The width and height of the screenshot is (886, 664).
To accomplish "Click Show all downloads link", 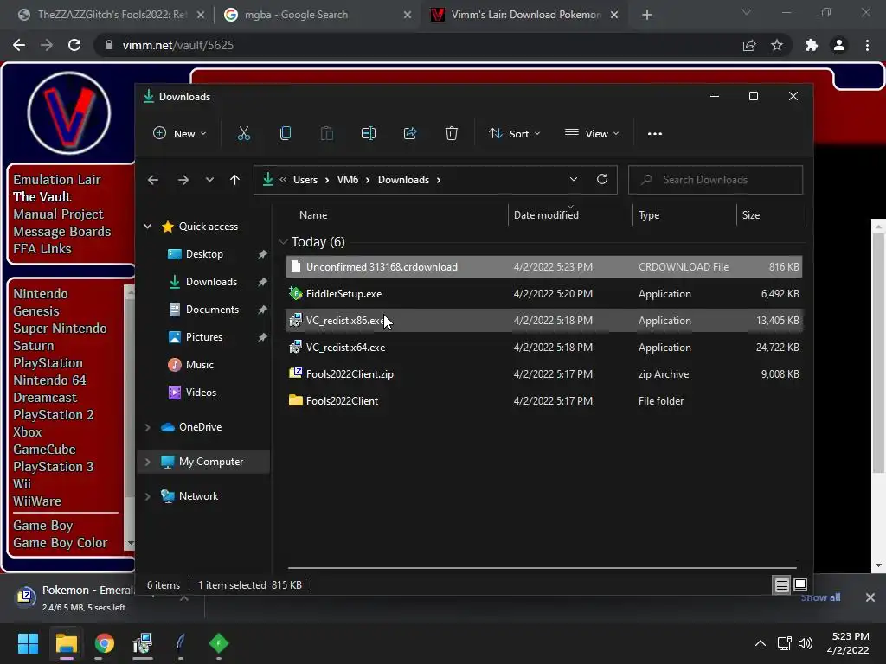I will tap(820, 597).
